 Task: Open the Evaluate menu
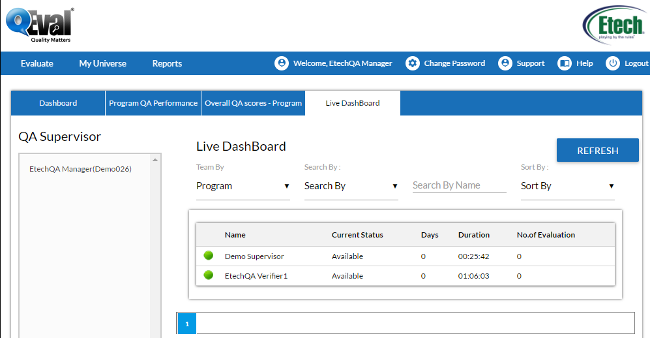(37, 63)
